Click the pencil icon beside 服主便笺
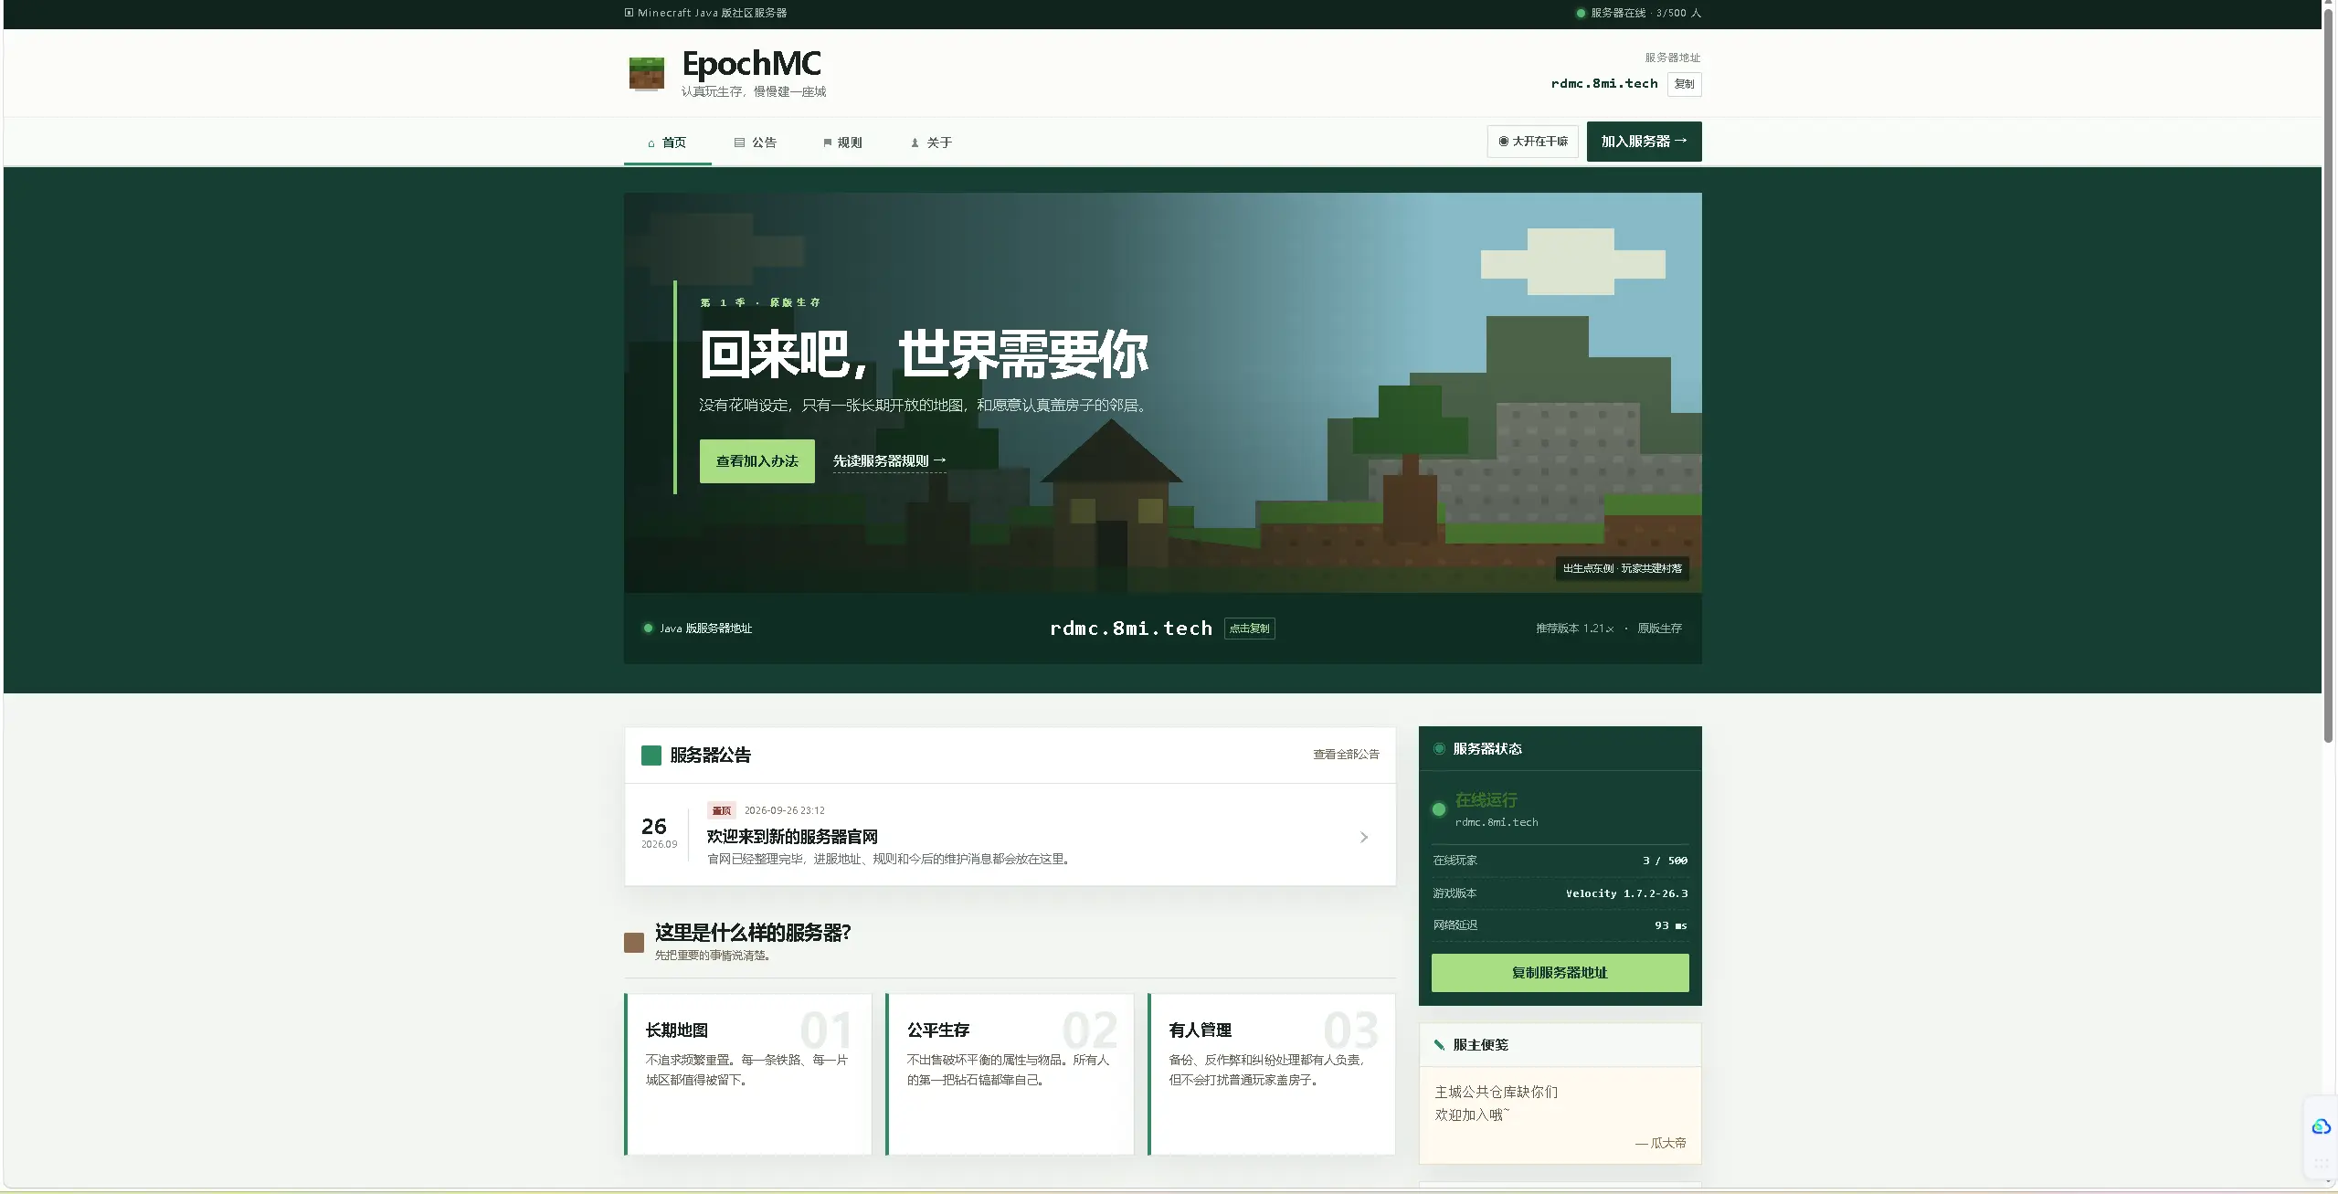 [1439, 1045]
